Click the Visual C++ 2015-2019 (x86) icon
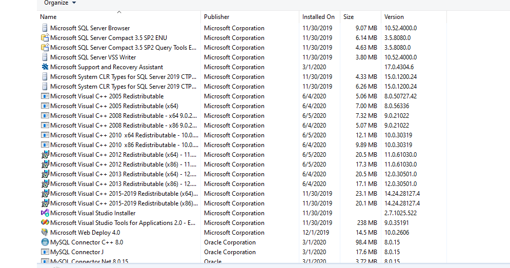The height and width of the screenshot is (268, 510). click(45, 203)
